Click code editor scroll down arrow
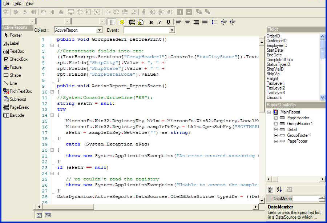This screenshot has height=223, width=327. pyautogui.click(x=262, y=201)
